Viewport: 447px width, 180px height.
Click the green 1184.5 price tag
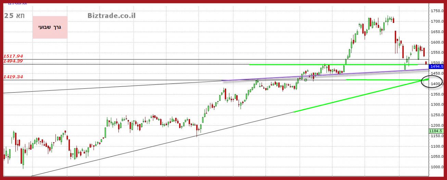click(x=436, y=131)
